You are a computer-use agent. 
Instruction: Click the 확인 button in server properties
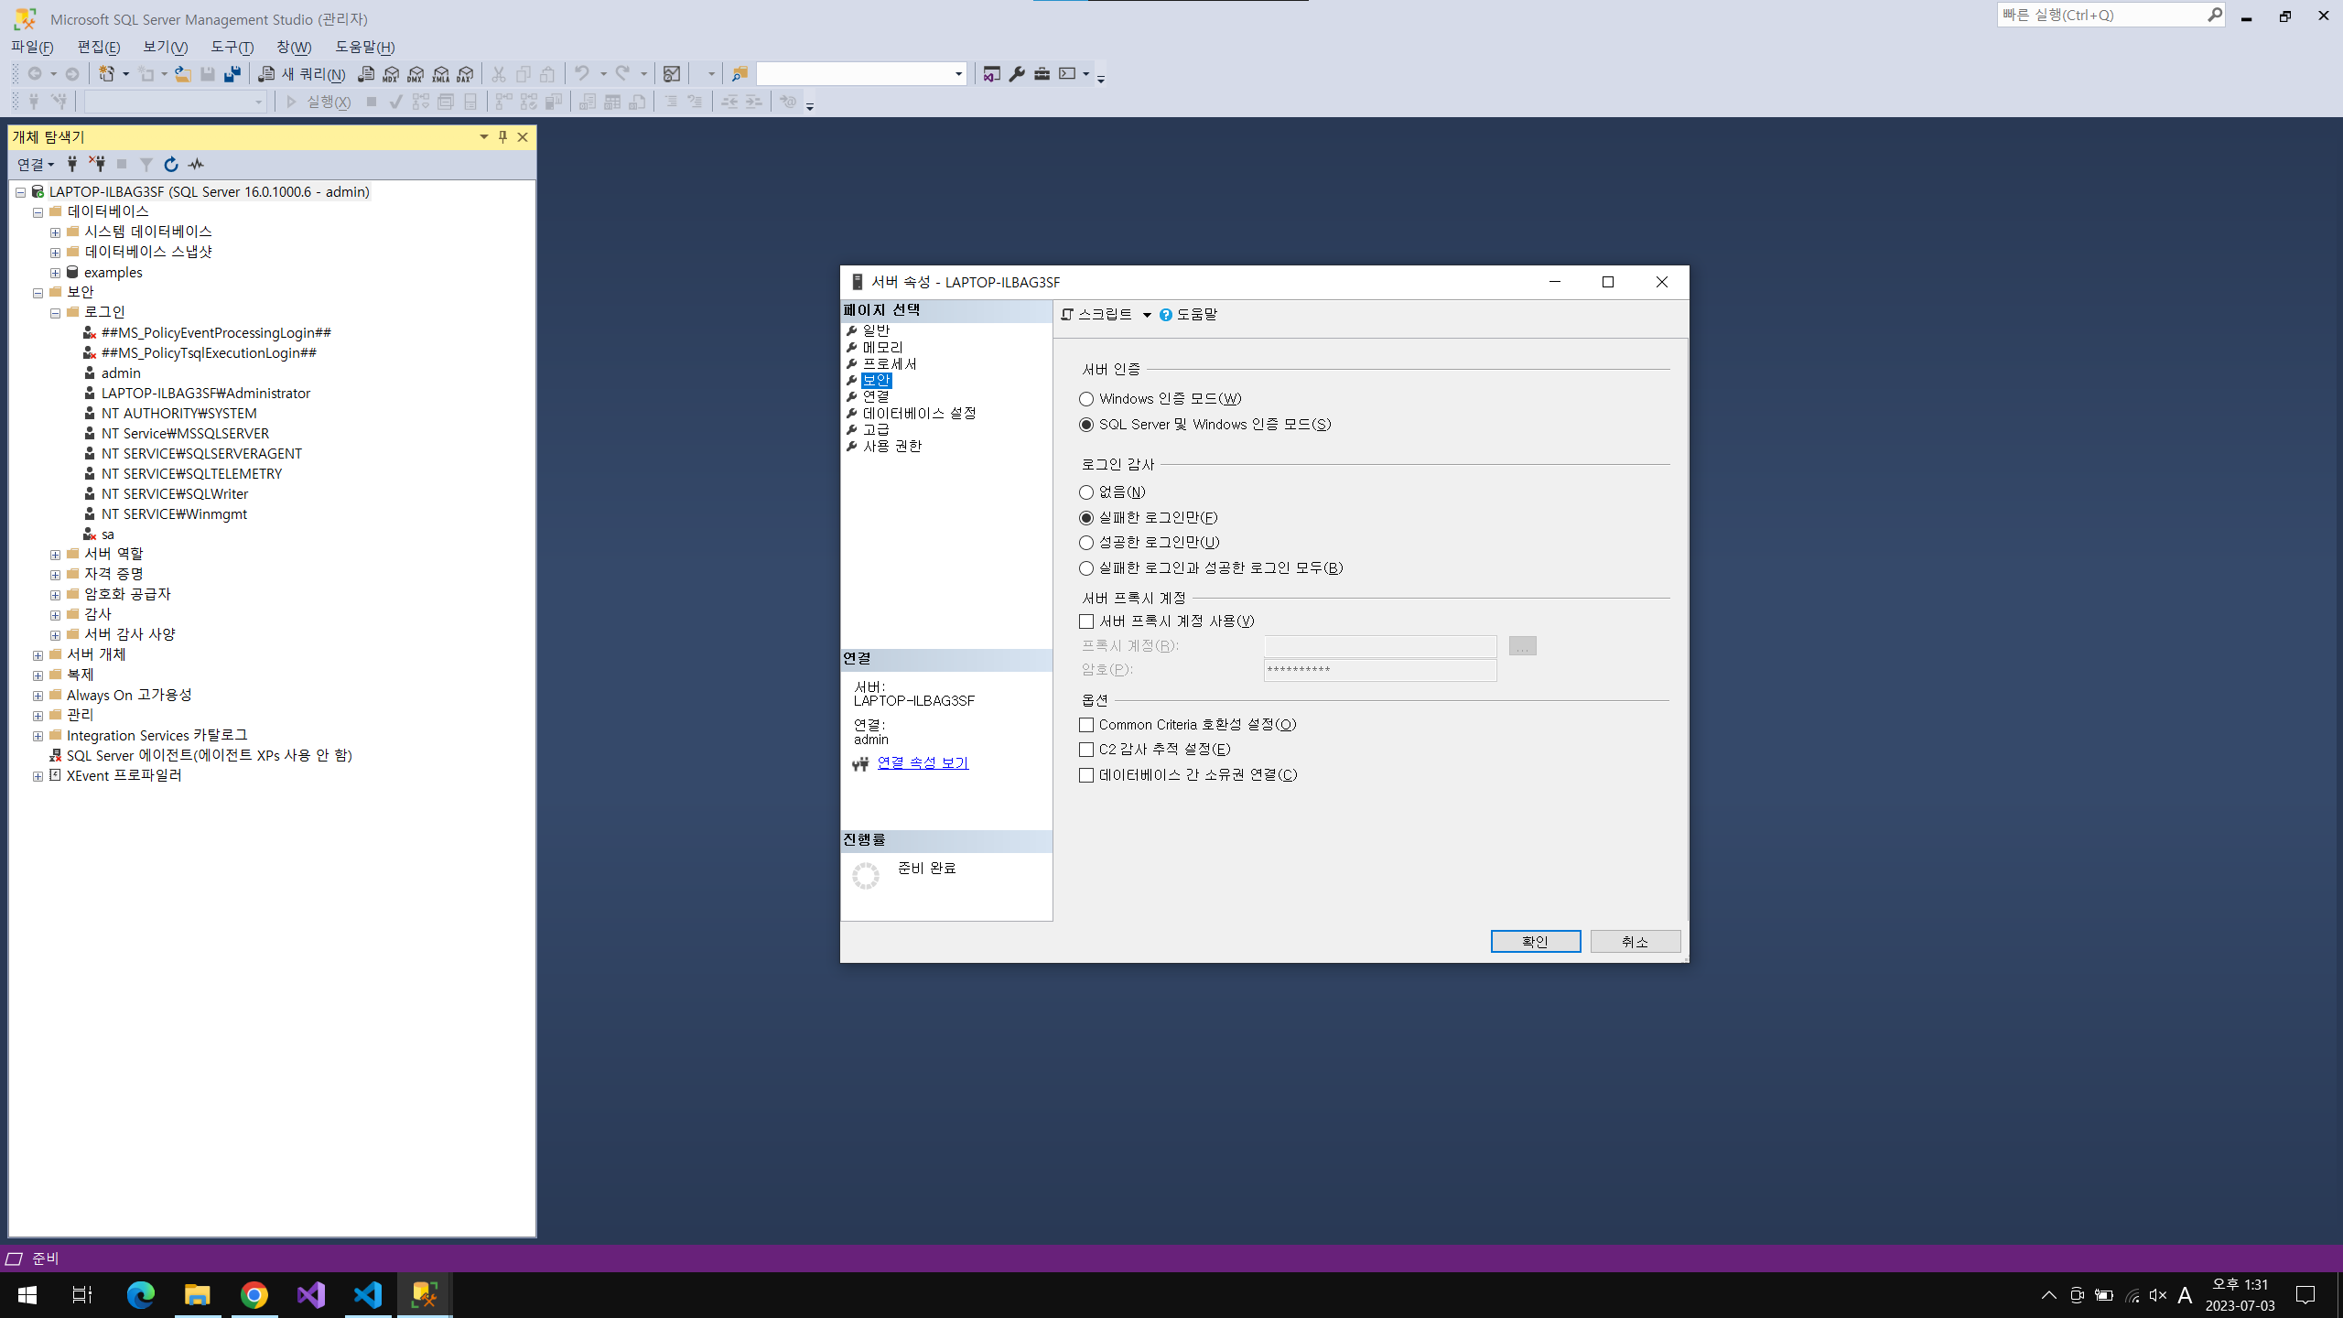point(1536,941)
